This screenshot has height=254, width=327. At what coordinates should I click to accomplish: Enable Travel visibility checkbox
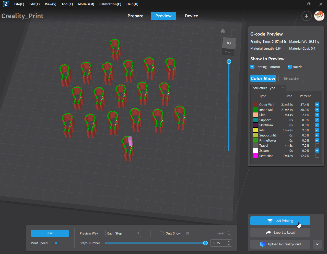(317, 145)
